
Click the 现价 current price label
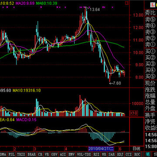click(150, 83)
